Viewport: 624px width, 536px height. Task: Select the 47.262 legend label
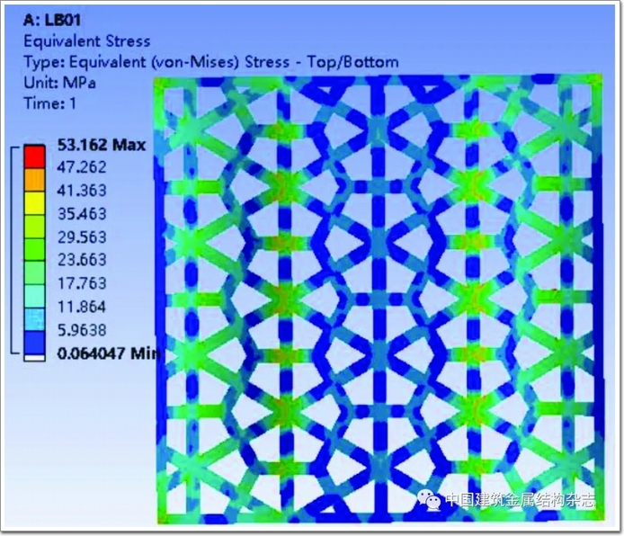[82, 168]
